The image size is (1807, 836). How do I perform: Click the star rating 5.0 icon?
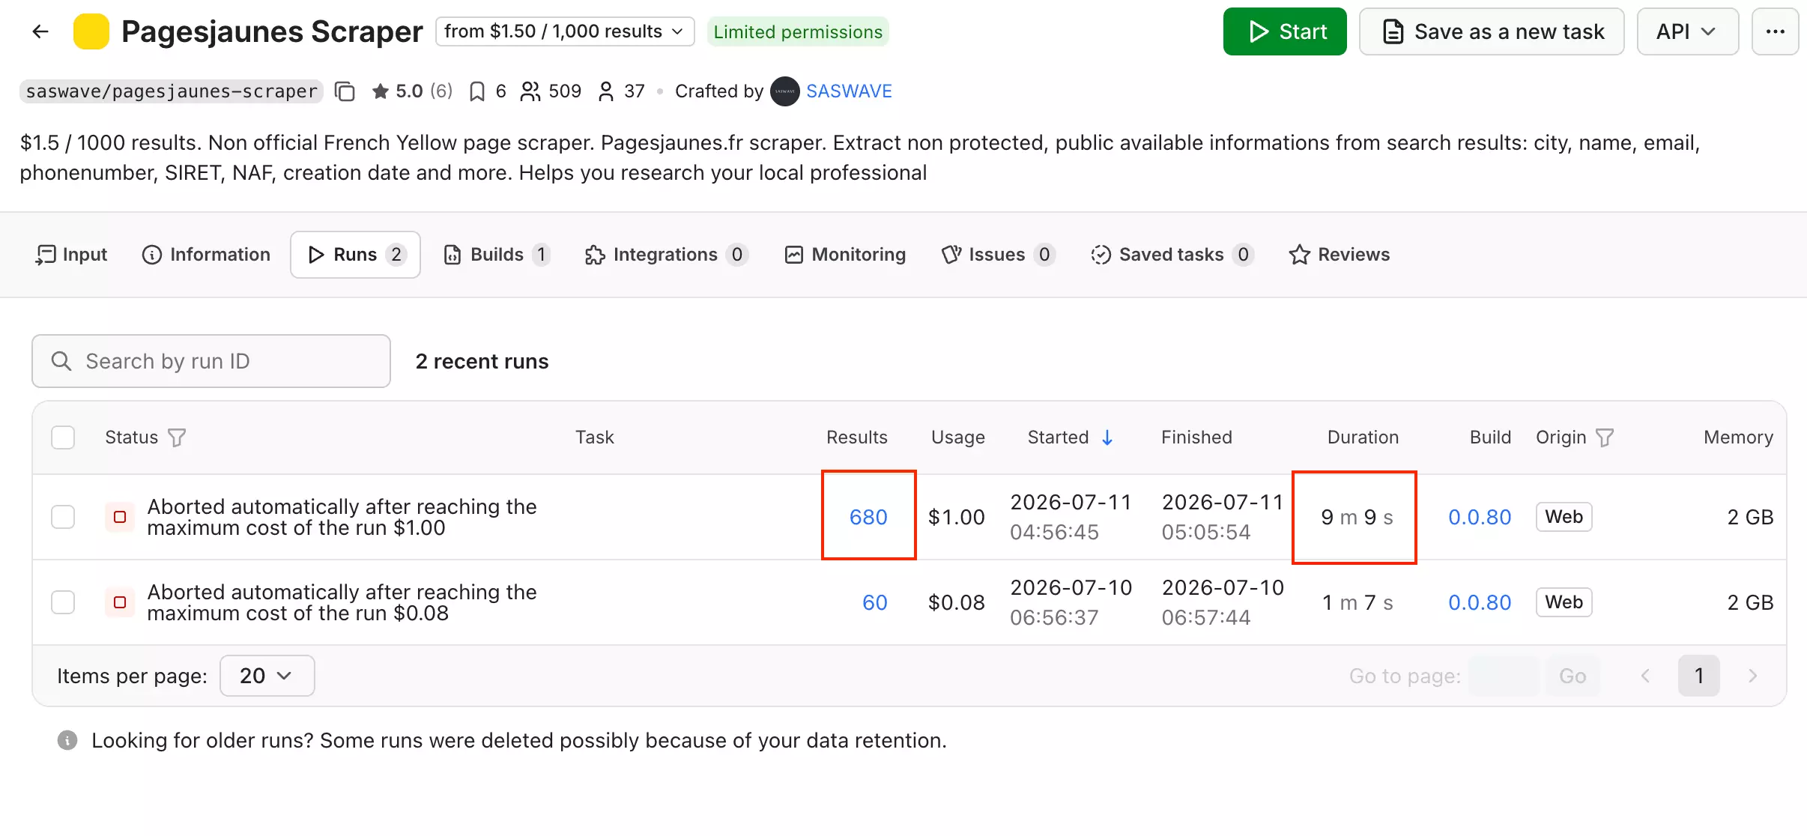coord(381,91)
